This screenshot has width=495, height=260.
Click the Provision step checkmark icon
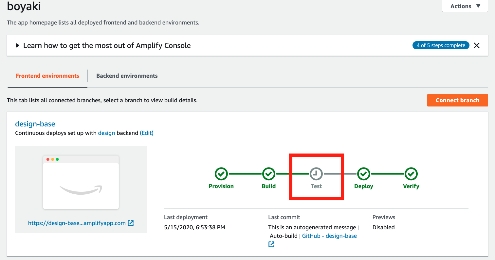pos(221,174)
